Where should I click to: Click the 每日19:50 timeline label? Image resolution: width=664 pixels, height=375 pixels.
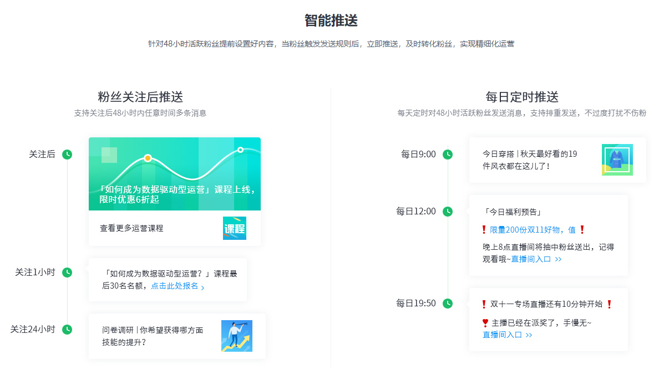coord(416,303)
